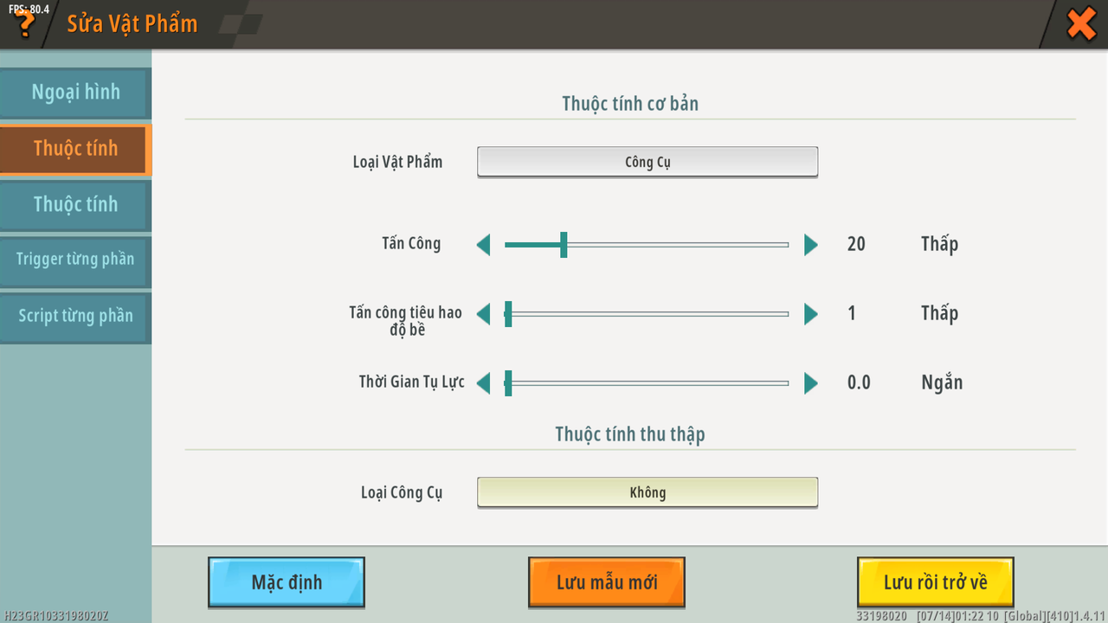The image size is (1108, 623).
Task: Increase Tấn Công with right arrow
Action: point(810,245)
